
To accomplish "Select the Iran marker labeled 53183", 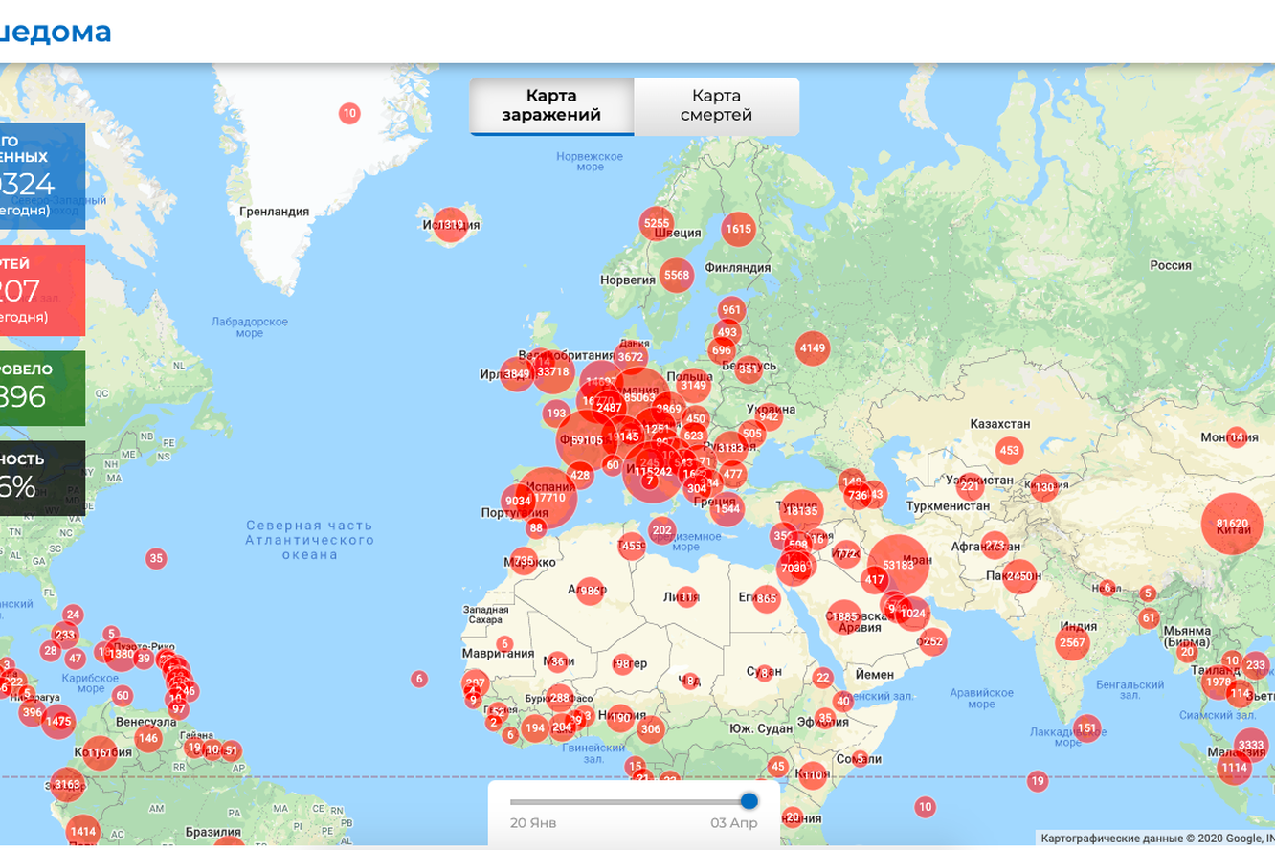I will point(898,565).
